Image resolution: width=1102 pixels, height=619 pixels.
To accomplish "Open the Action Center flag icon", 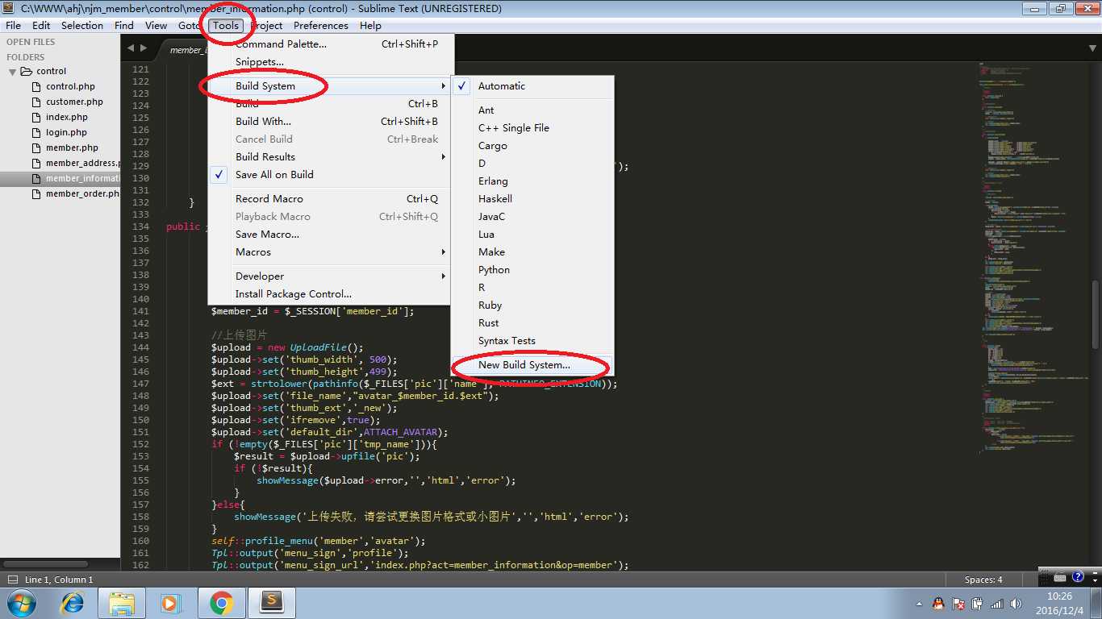I will coord(958,603).
